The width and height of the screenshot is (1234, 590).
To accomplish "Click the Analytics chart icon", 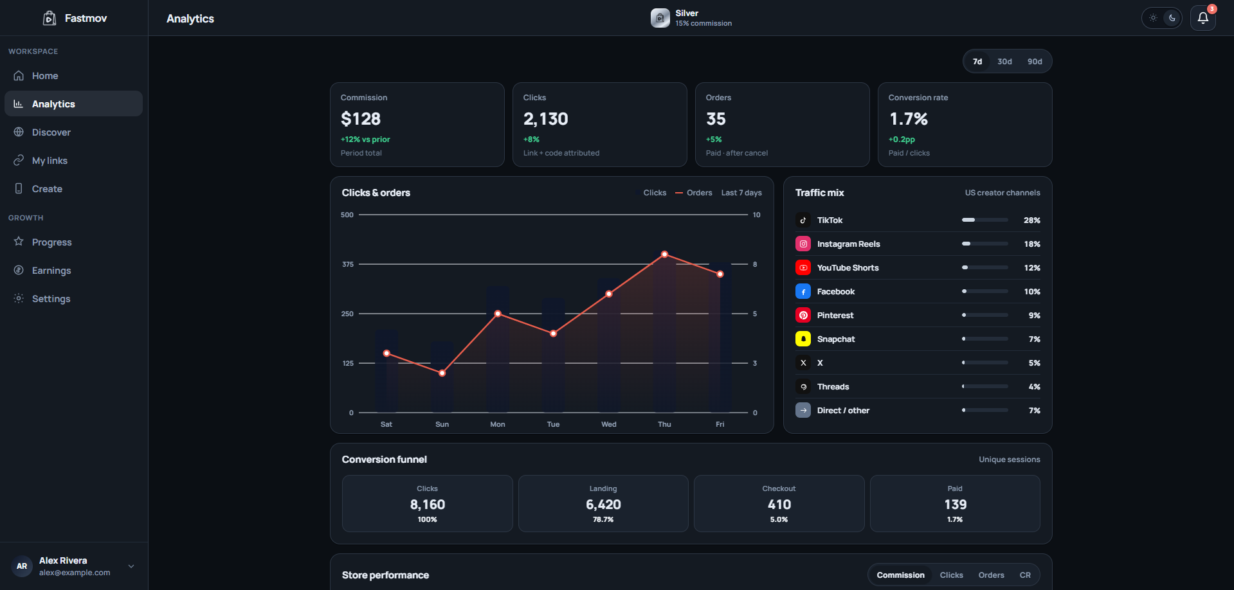I will [19, 103].
